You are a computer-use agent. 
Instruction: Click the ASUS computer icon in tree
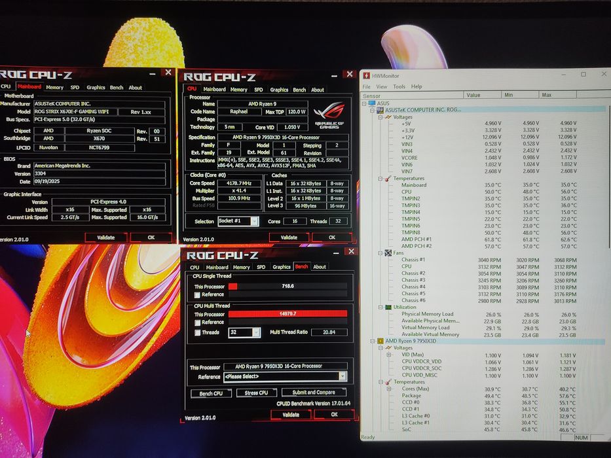click(x=372, y=103)
